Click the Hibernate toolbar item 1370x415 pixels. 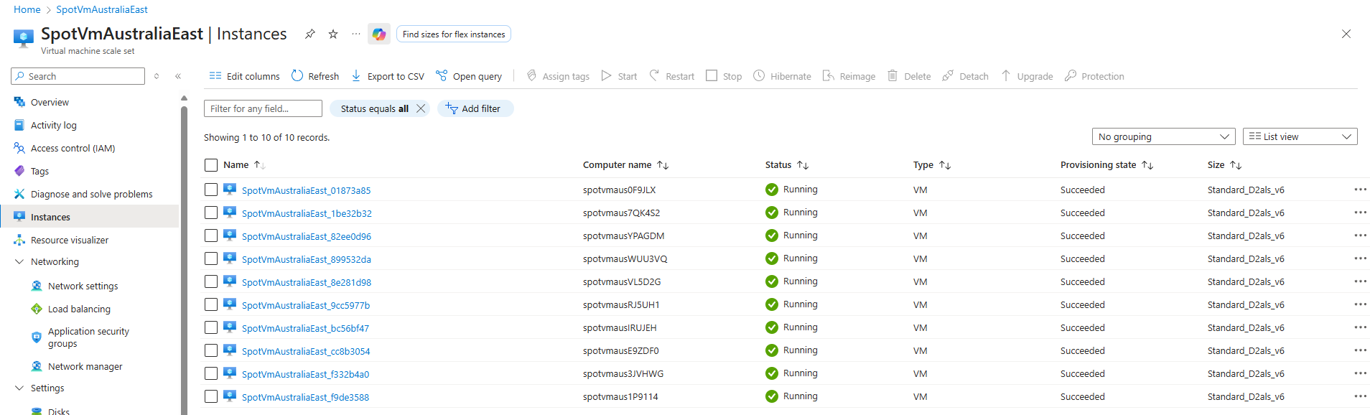coord(782,76)
